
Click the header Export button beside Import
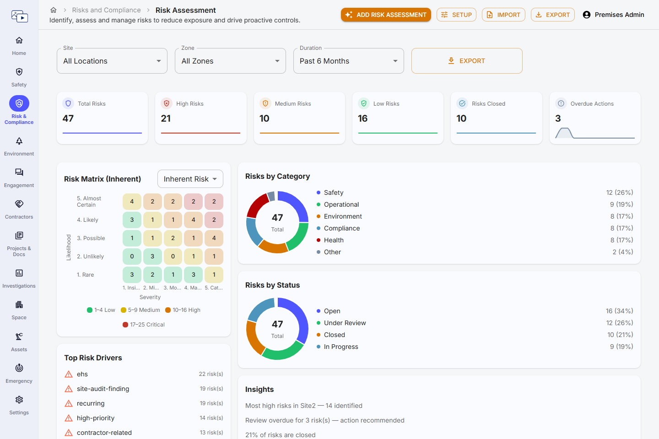pos(553,15)
